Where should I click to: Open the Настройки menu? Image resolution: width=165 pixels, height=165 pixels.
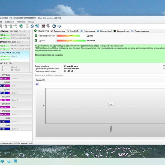coord(21,22)
